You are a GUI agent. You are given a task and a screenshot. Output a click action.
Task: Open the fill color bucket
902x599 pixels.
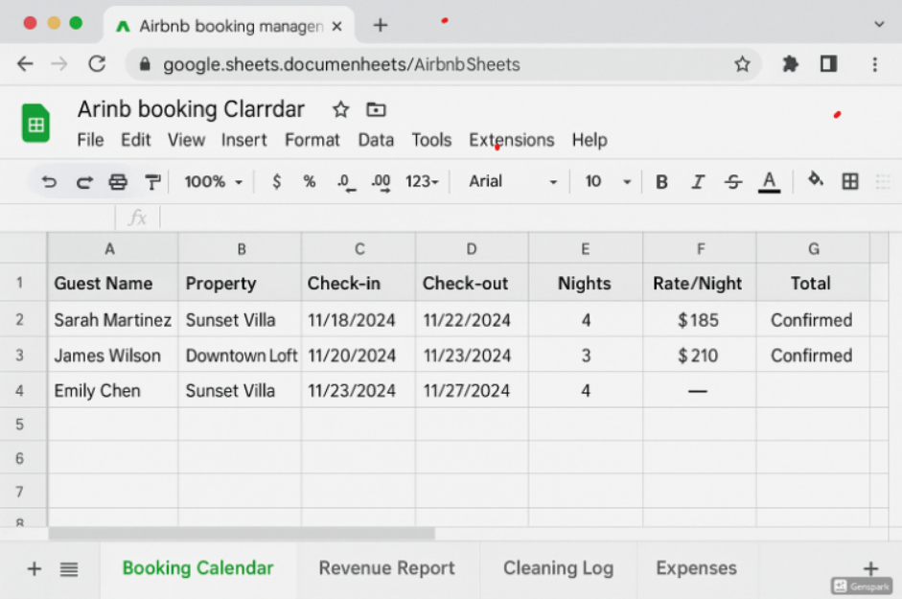(x=815, y=179)
